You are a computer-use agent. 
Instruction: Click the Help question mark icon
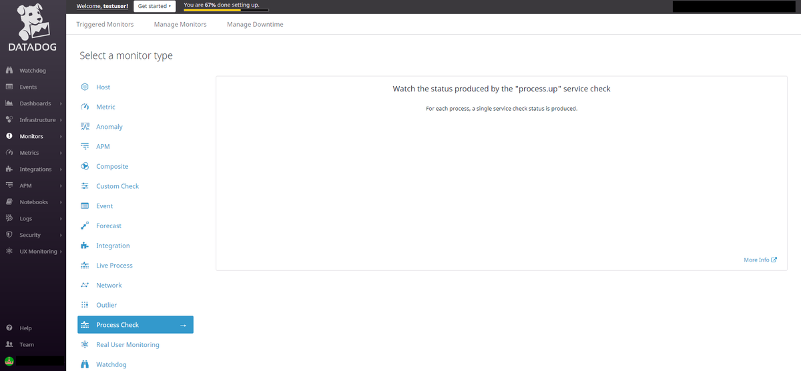[x=9, y=328]
